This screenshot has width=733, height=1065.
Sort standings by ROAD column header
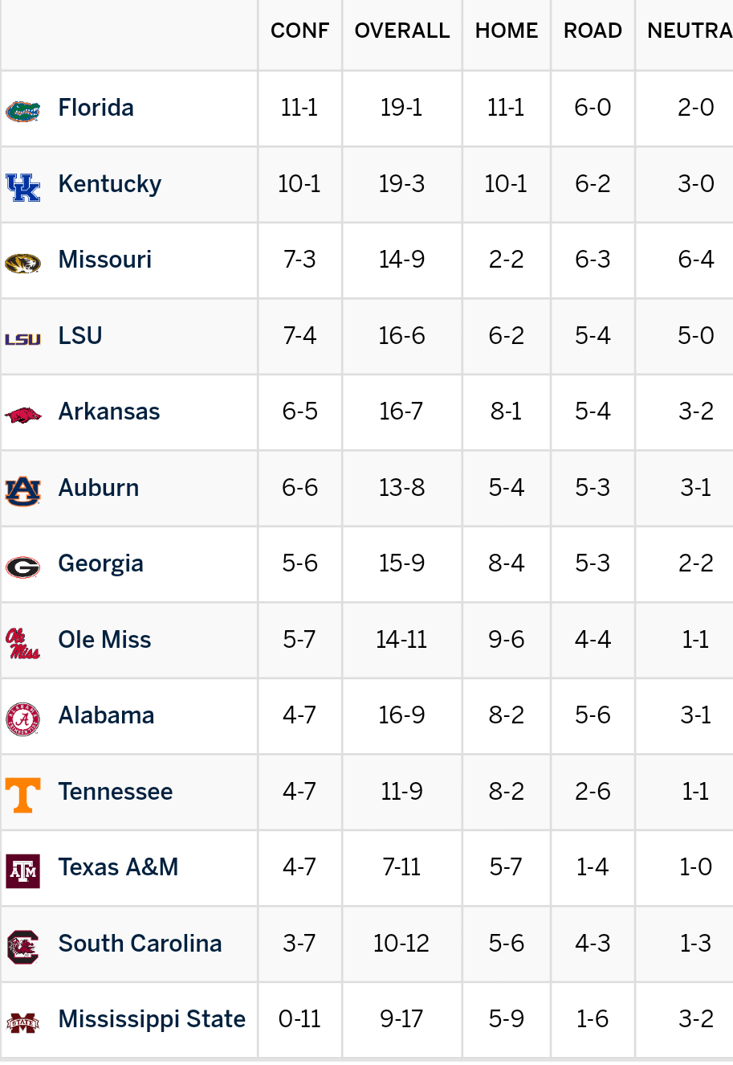(x=593, y=31)
